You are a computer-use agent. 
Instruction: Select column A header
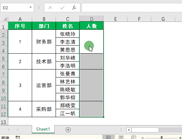20,19
